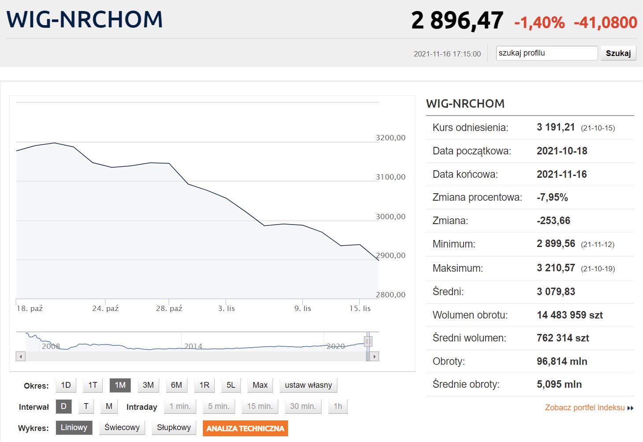
Task: Select the 1T period option
Action: click(x=93, y=385)
